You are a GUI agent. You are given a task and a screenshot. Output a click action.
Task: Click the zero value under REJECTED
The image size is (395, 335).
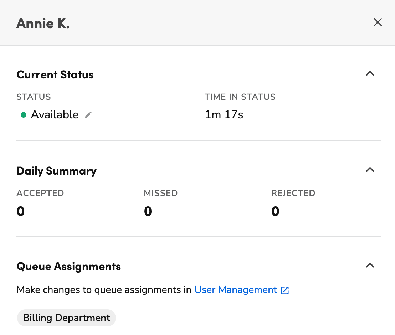click(275, 211)
